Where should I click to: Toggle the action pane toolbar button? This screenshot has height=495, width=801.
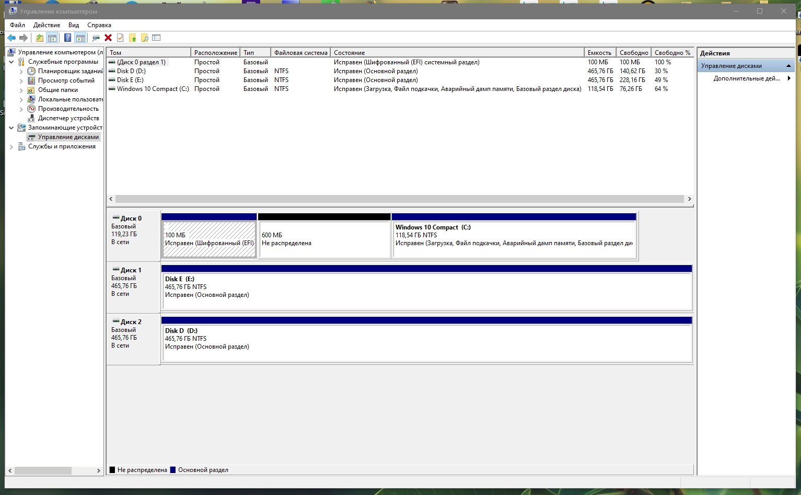(x=80, y=38)
